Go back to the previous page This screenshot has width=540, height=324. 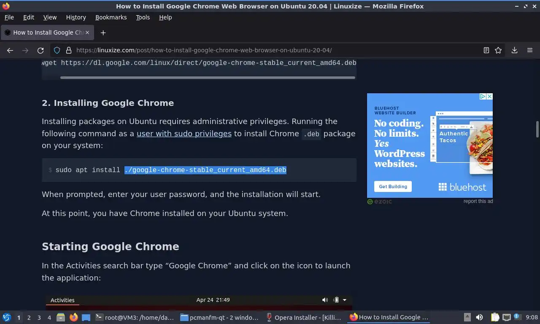pos(10,50)
